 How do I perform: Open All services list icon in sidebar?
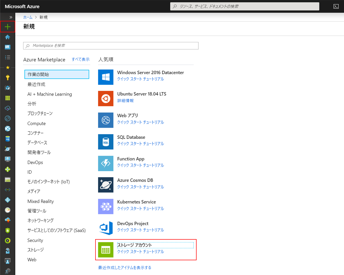[8, 57]
